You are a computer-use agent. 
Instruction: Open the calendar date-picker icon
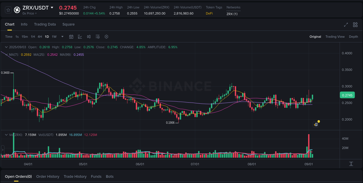pos(71,37)
